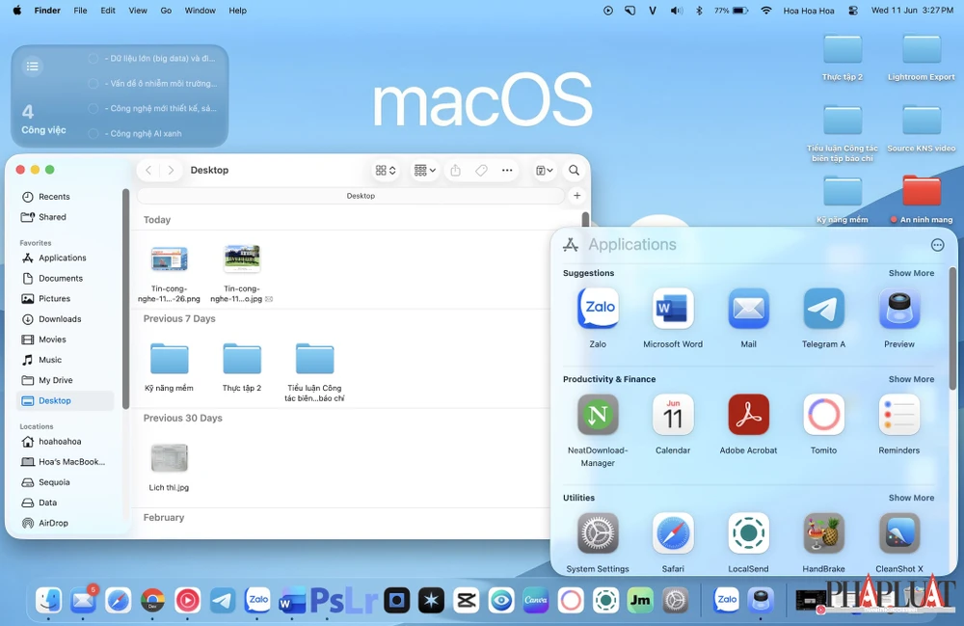The height and width of the screenshot is (626, 964).
Task: Expand the group-by options dropdown
Action: pos(424,171)
